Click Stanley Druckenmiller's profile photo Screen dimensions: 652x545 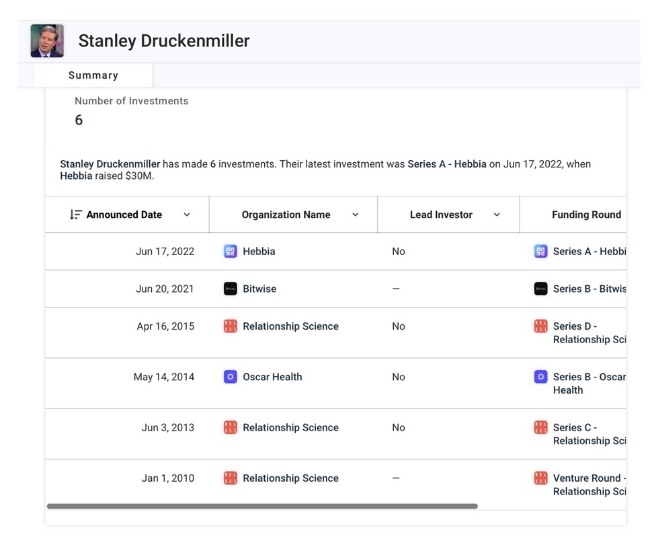47,41
